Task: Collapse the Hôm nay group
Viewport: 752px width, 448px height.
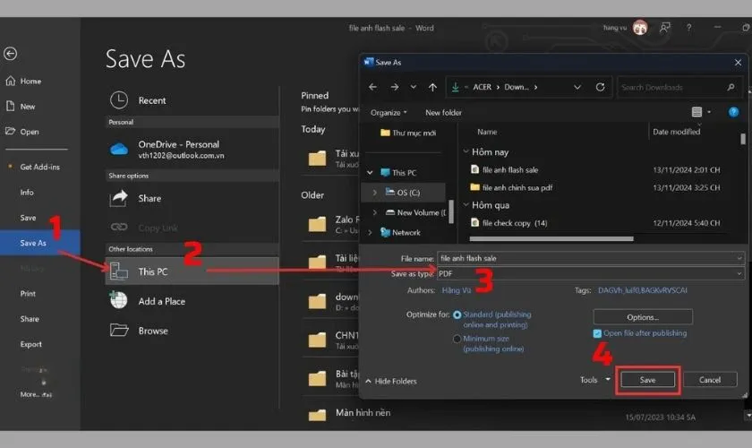Action: [466, 151]
